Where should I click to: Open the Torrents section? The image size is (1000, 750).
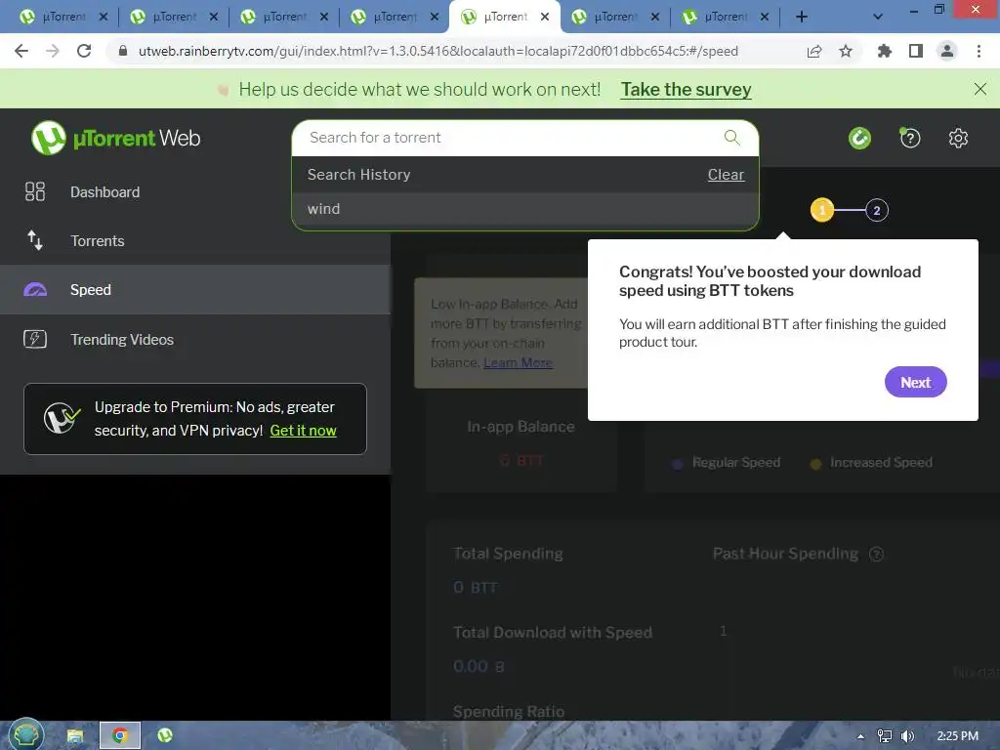click(x=97, y=241)
